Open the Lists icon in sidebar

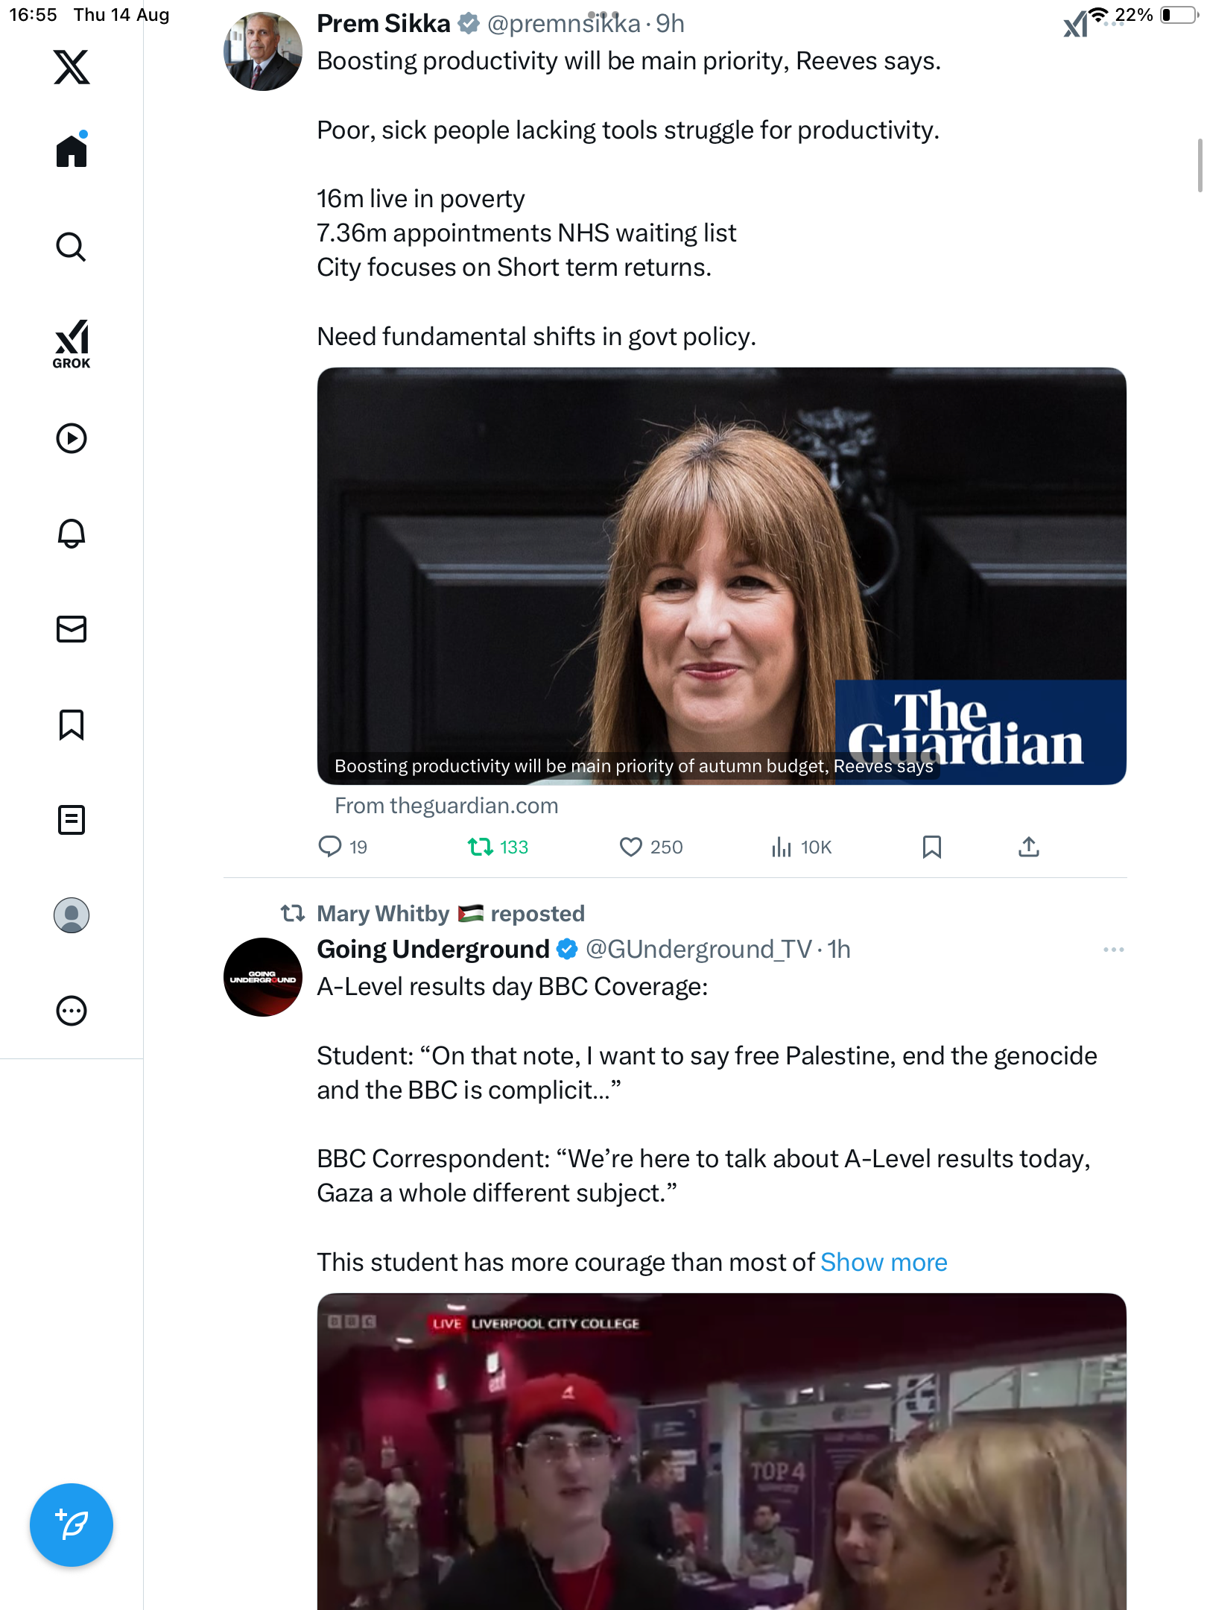click(x=72, y=820)
